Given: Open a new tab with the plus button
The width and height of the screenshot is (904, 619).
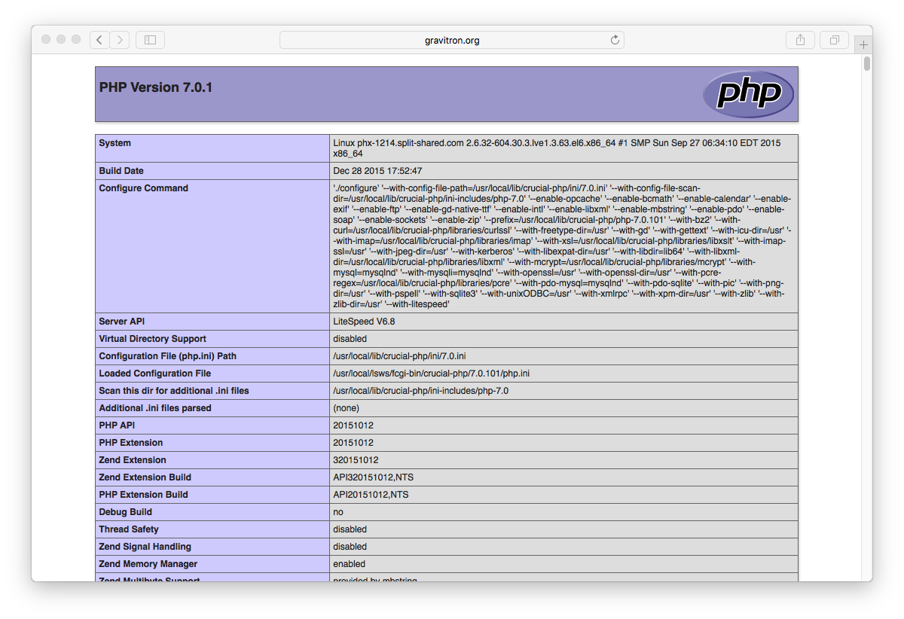Looking at the screenshot, I should coord(863,45).
